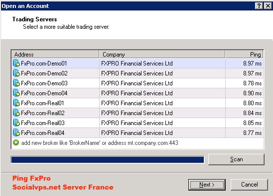Select server FxPro.com-Demo03

coord(44,83)
